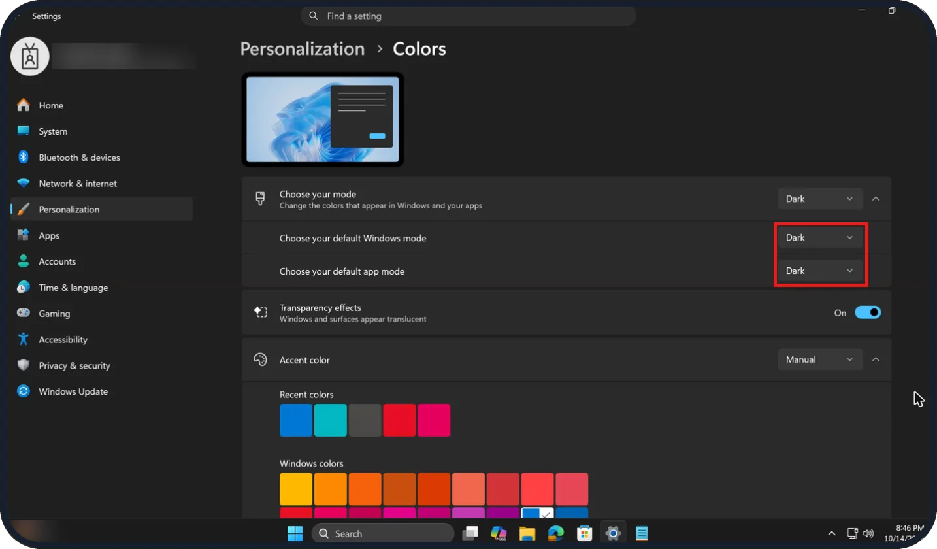Viewport: 937px width, 549px height.
Task: Launch Microsoft 365 Copilot from taskbar
Action: pyautogui.click(x=499, y=533)
